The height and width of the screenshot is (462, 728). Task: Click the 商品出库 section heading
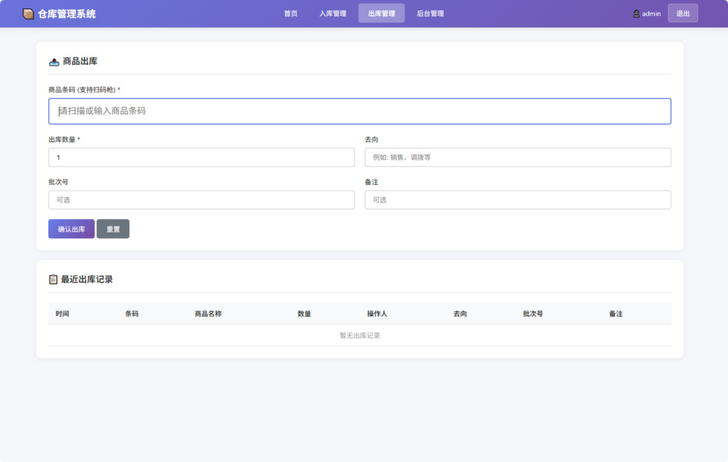[x=80, y=61]
